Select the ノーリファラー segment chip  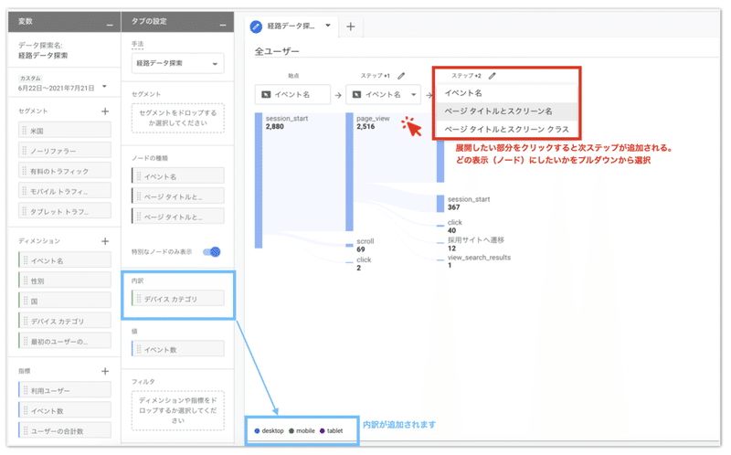tap(65, 151)
